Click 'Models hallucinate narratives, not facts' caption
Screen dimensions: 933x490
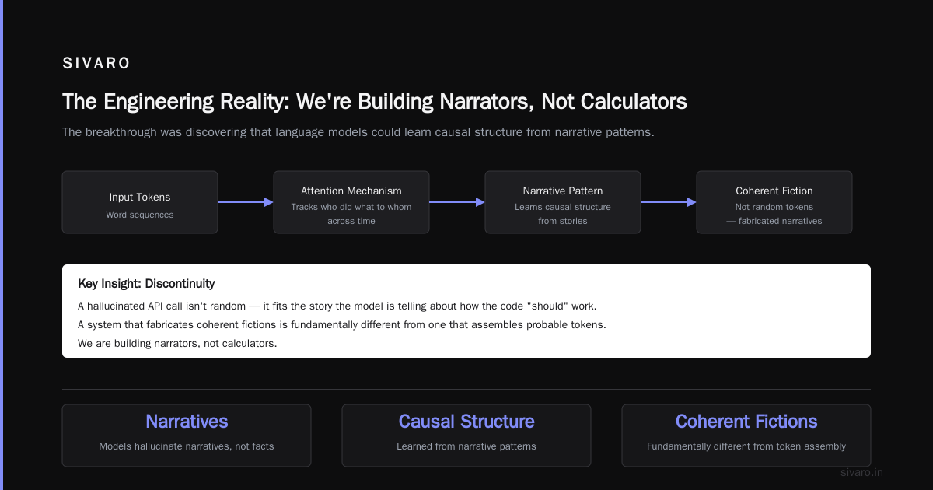point(187,446)
